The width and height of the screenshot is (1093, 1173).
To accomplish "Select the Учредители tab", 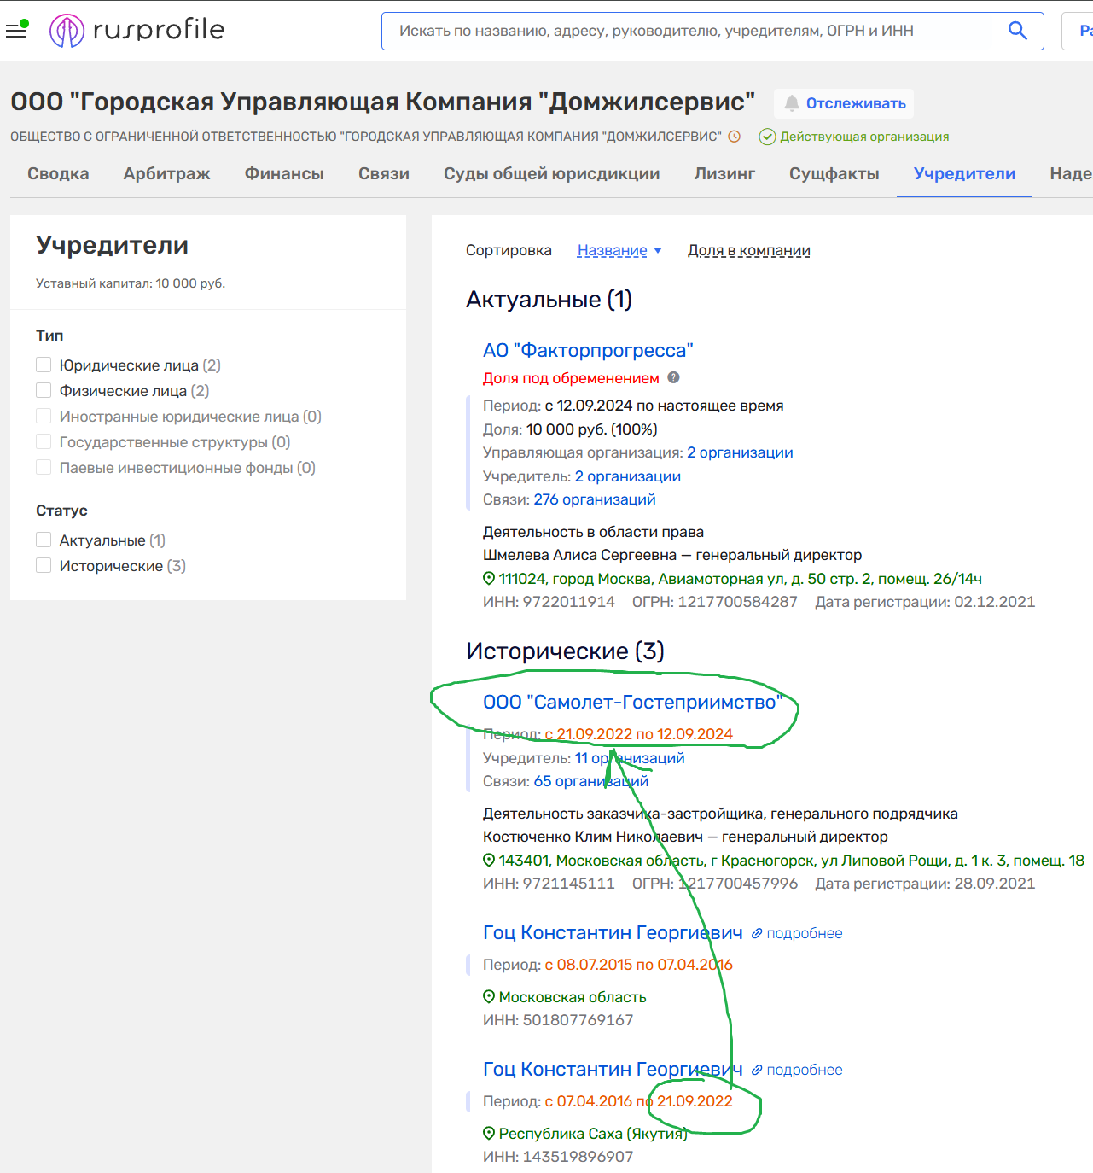I will point(964,173).
